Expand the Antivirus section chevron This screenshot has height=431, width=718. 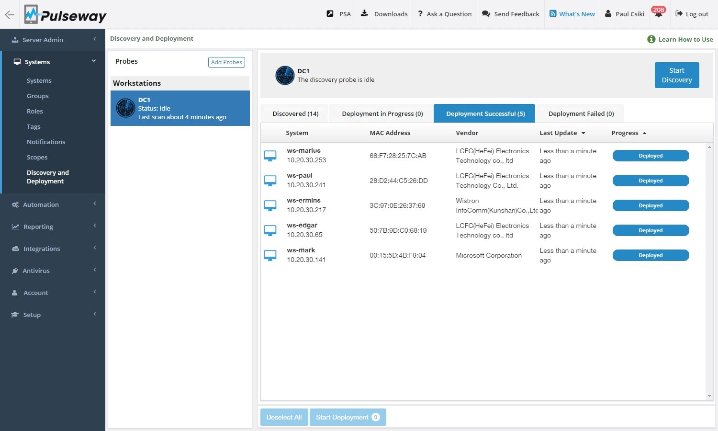[x=95, y=270]
